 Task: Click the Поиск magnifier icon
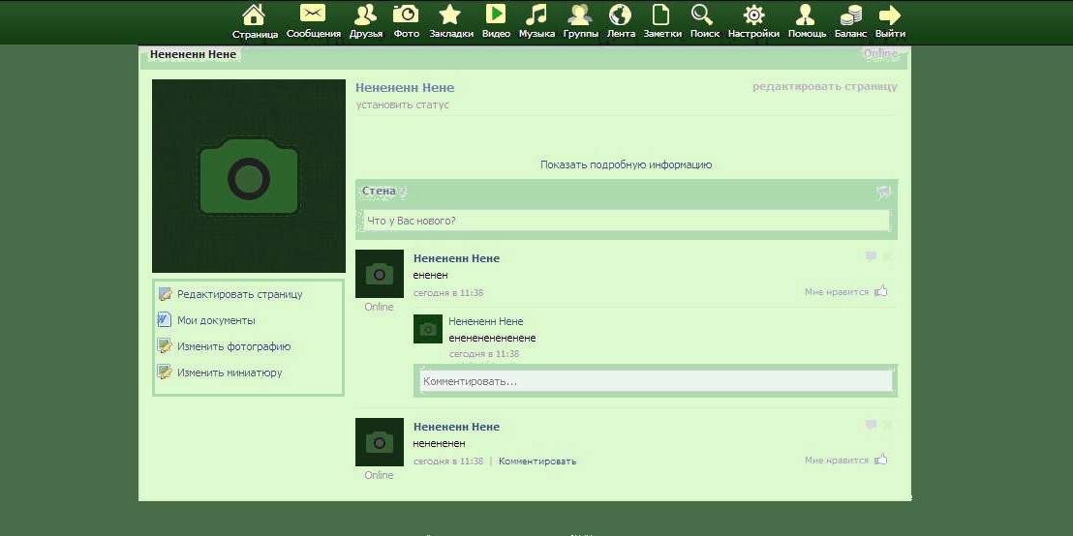click(703, 15)
